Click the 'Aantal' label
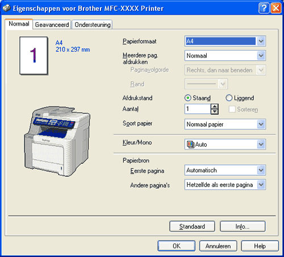Viewport: 284px width, 257px height. (x=131, y=109)
